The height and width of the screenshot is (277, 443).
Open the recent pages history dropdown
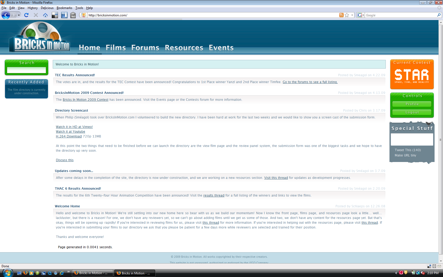click(19, 15)
